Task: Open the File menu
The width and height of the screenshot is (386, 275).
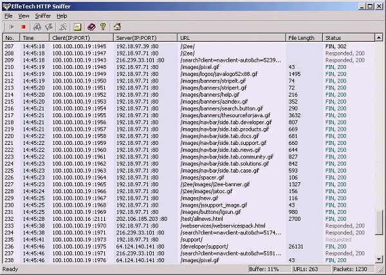Action: 8,15
